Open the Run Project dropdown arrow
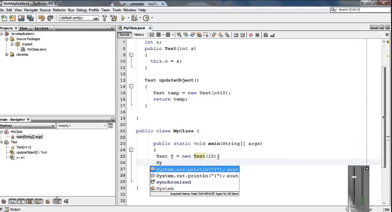This screenshot has width=392, height=212. point(128,18)
